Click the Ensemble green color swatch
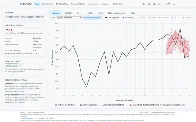196x122 pixels. [x=160, y=18]
